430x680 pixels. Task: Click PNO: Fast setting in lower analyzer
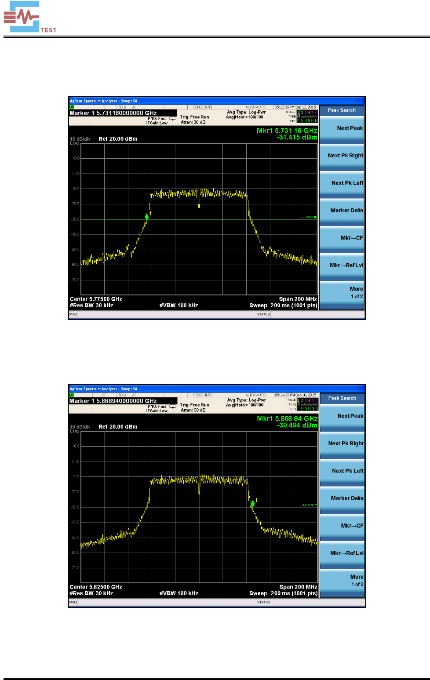tap(157, 407)
